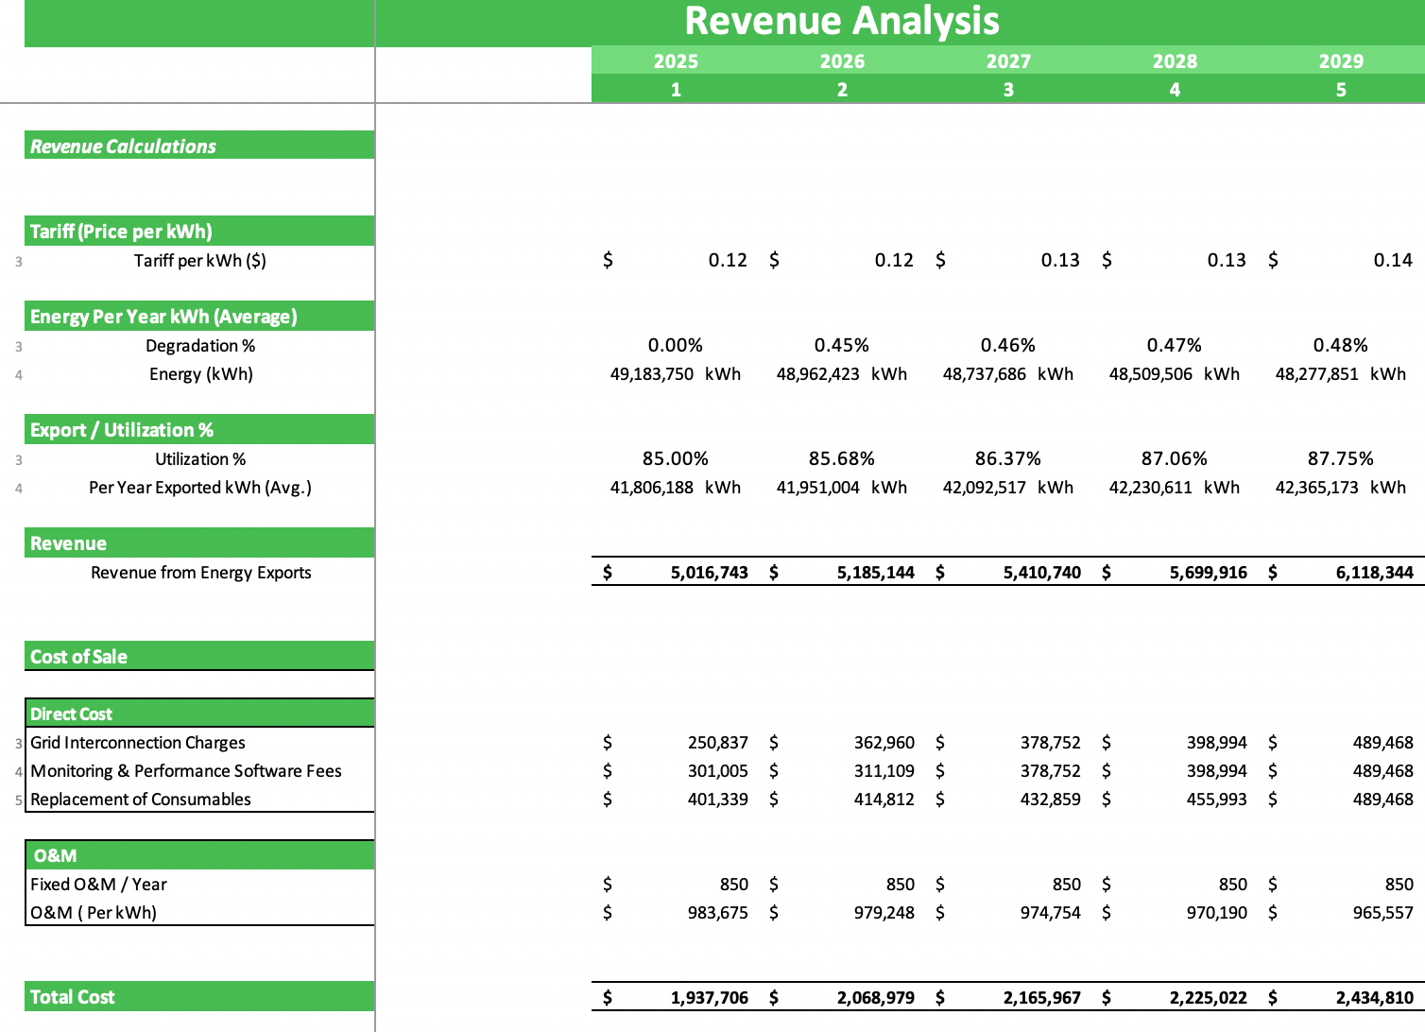Click the Export / Utilization % header
Screen dimensions: 1425x1032
[122, 429]
